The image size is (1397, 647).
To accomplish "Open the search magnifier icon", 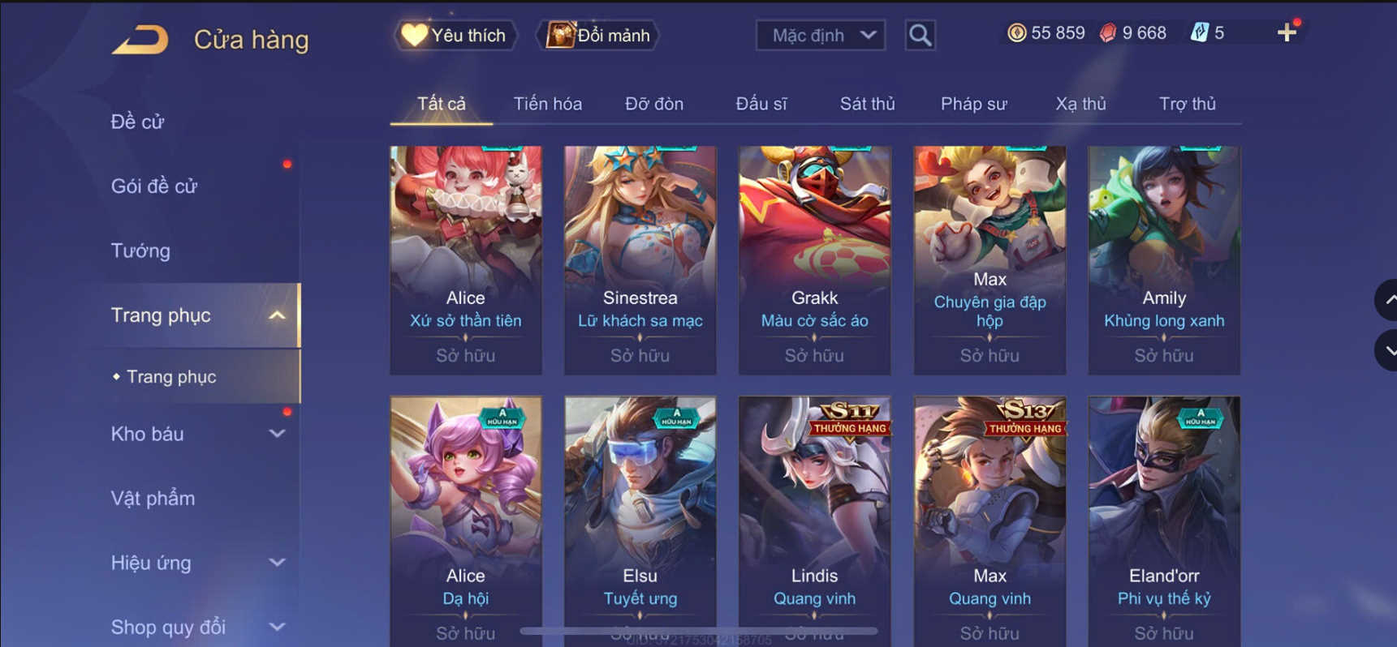I will [x=920, y=35].
